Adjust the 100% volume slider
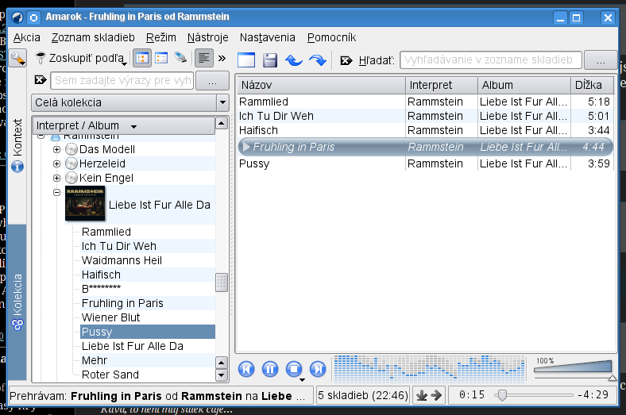Viewport: 626px width, 415px height. click(x=574, y=369)
